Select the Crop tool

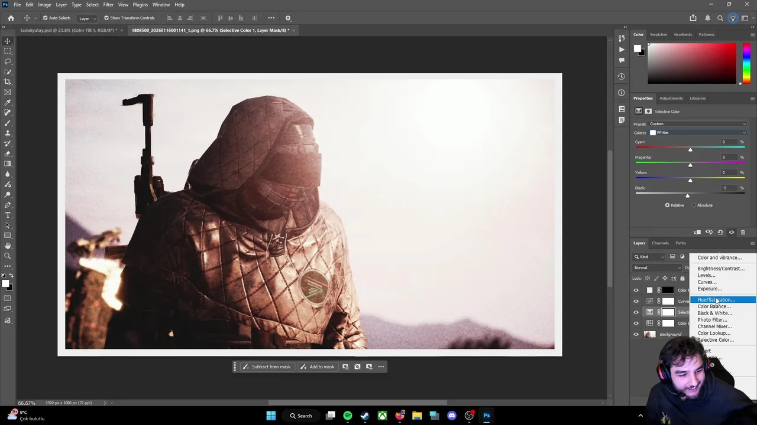coord(8,81)
